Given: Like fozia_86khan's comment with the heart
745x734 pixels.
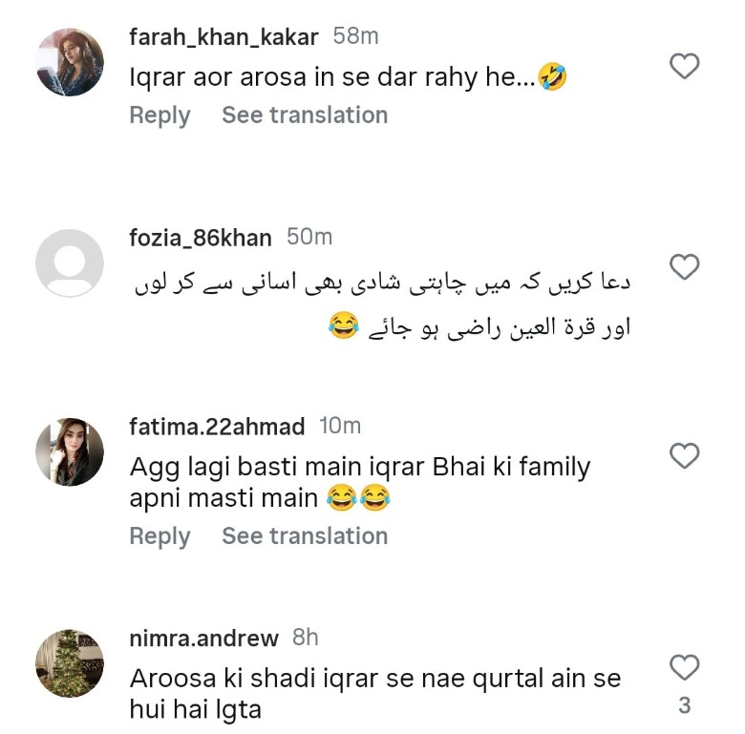Looking at the screenshot, I should (x=684, y=266).
